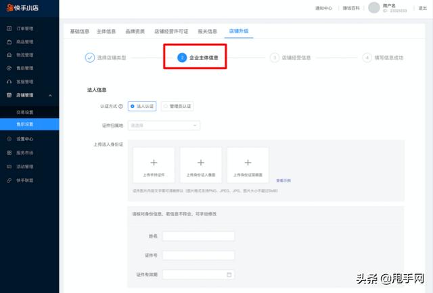Open the 证件有效期 calendar picker
This screenshot has width=433, height=293.
(x=229, y=275)
